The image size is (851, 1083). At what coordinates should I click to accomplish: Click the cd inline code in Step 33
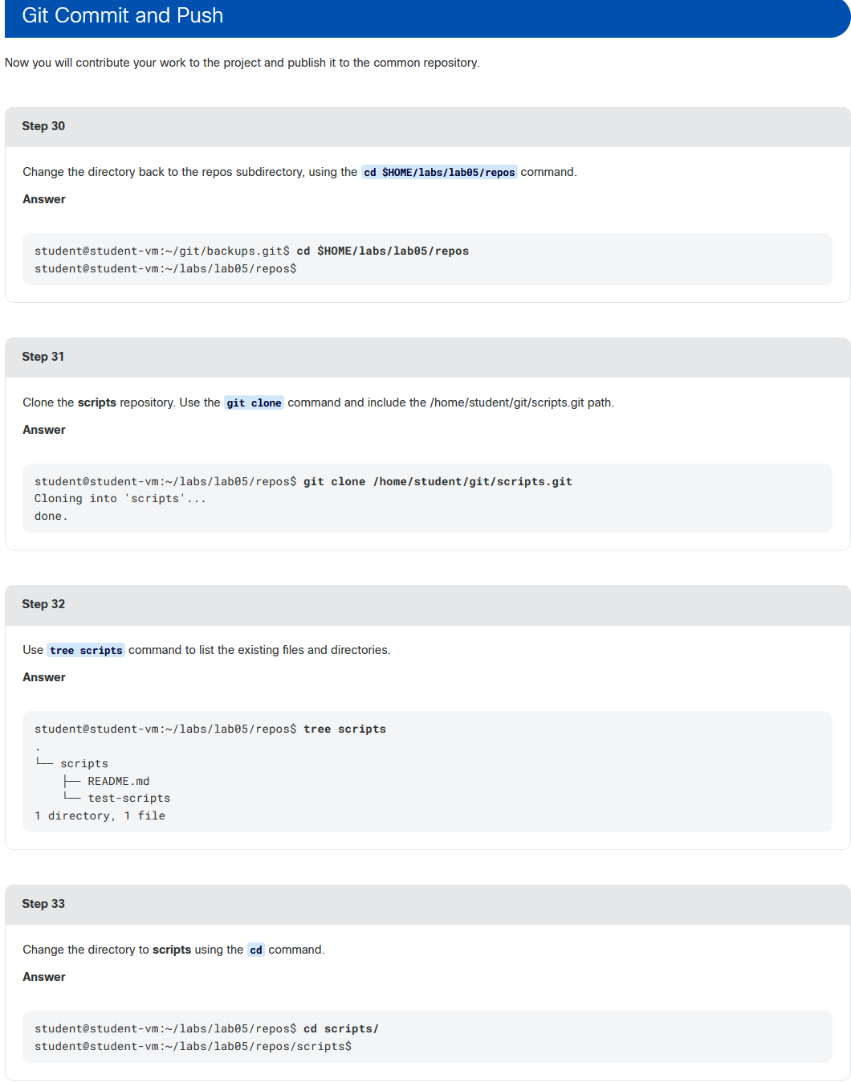click(256, 950)
